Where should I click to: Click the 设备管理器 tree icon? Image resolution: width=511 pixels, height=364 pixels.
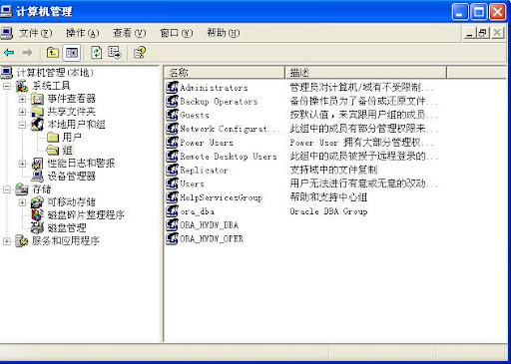[37, 176]
